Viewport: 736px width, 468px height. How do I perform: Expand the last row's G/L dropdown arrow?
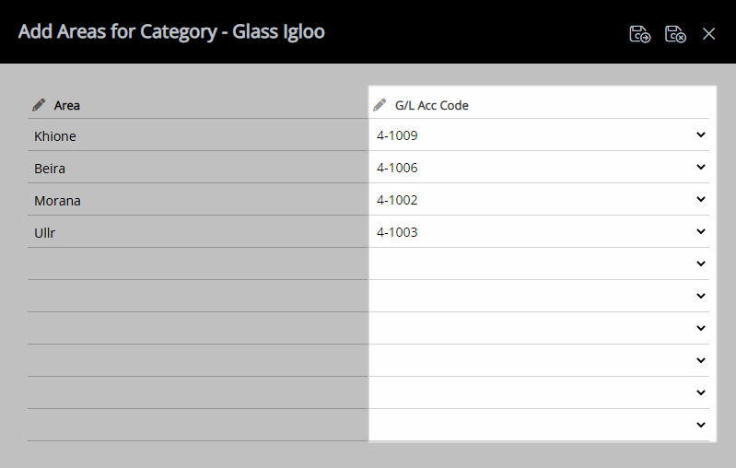point(701,425)
